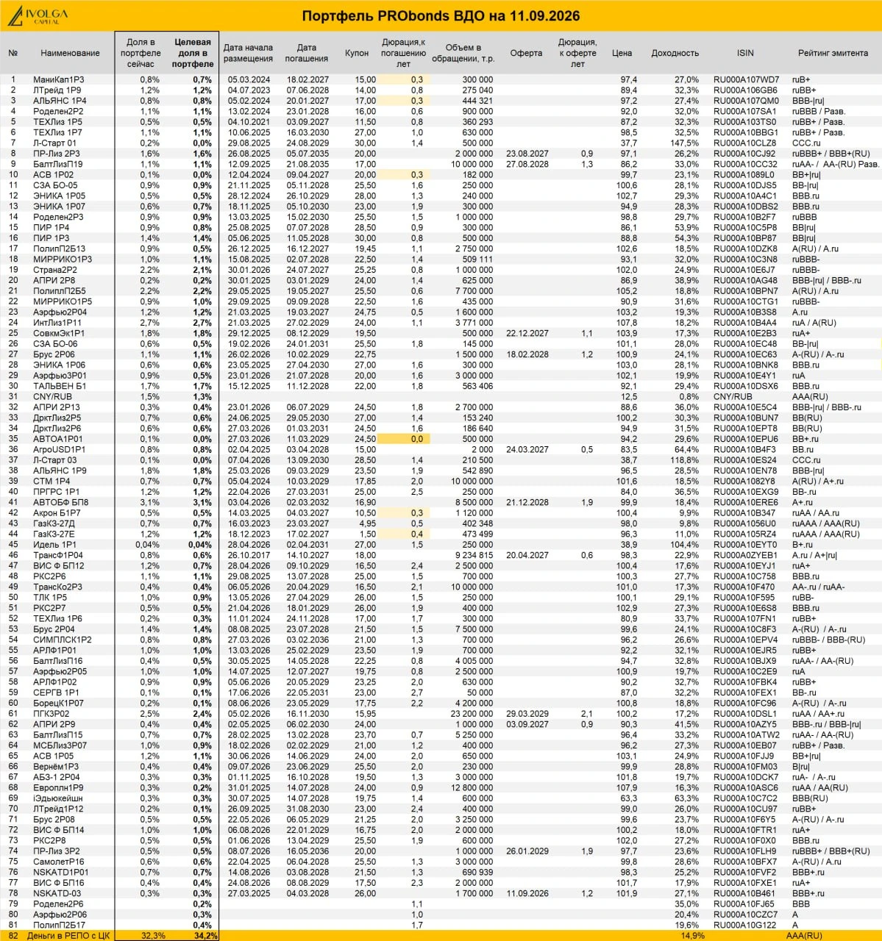Image resolution: width=882 pixels, height=941 pixels.
Task: Select the 'АВТОБФ БП8' name cell
Action: pos(61,503)
